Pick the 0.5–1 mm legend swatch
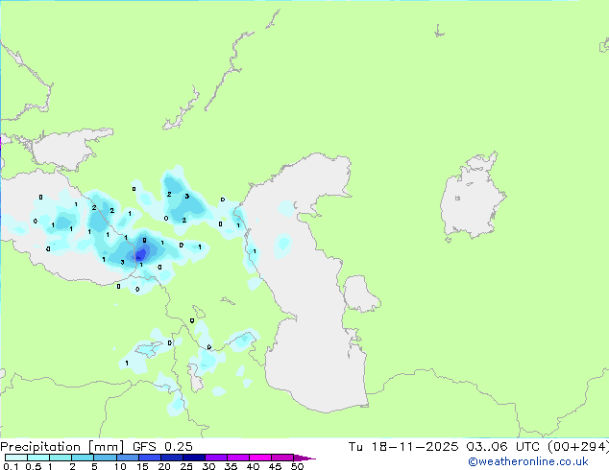This screenshot has height=470, width=609. tap(38, 458)
